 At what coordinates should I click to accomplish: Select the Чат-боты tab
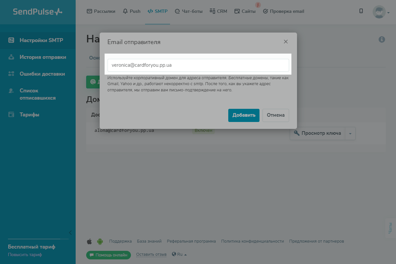click(189, 11)
